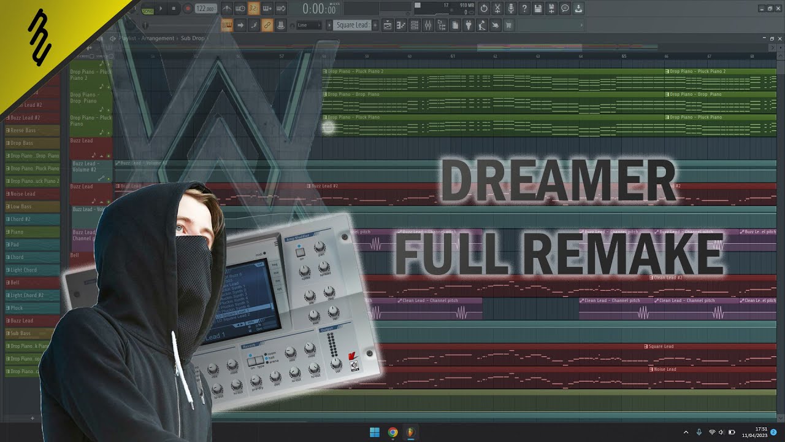Toggle the 3.2 countdown before recording
The height and width of the screenshot is (442, 785).
point(254,9)
